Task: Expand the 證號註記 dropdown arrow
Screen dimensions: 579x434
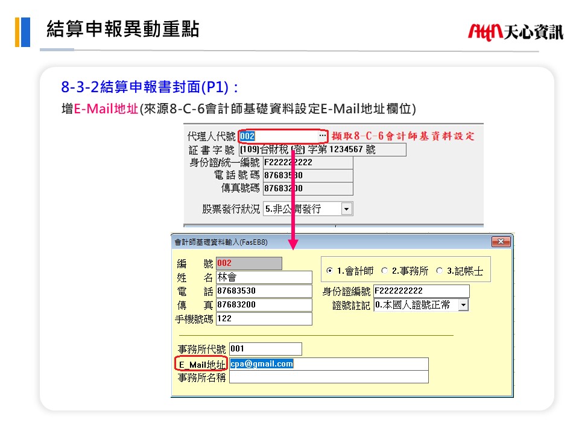Action: pos(463,305)
